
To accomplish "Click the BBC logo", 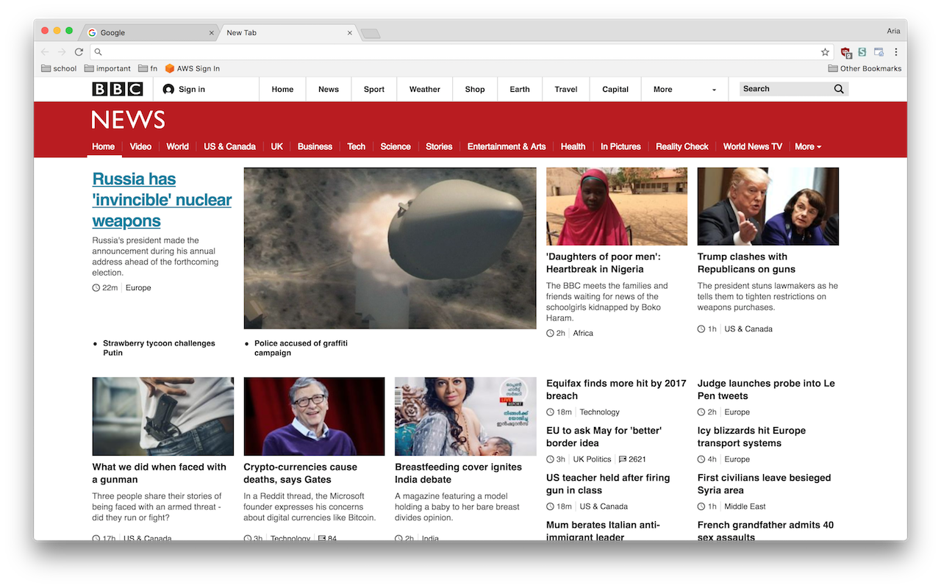I will click(x=118, y=89).
